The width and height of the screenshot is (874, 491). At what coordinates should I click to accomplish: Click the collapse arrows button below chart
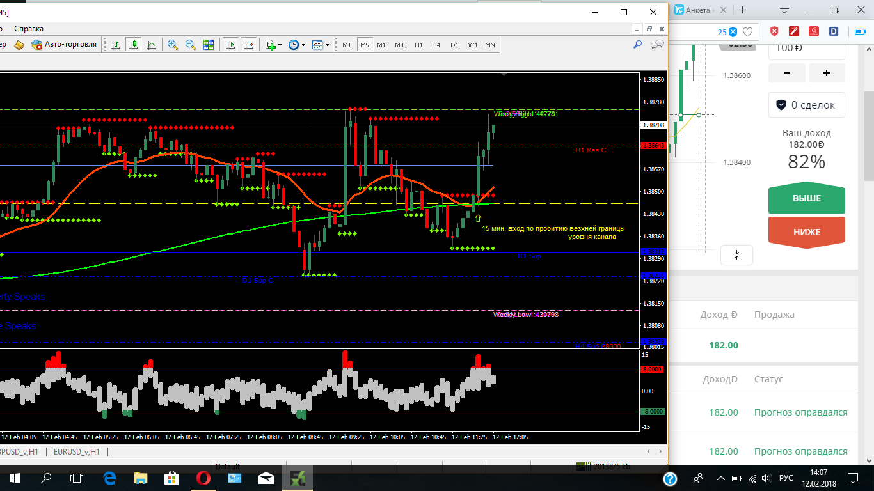pos(736,255)
